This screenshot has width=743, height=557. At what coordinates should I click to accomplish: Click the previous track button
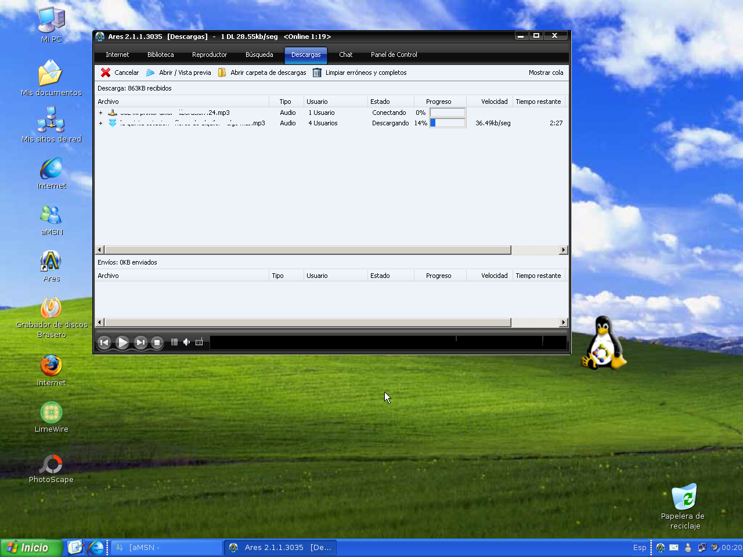click(104, 342)
